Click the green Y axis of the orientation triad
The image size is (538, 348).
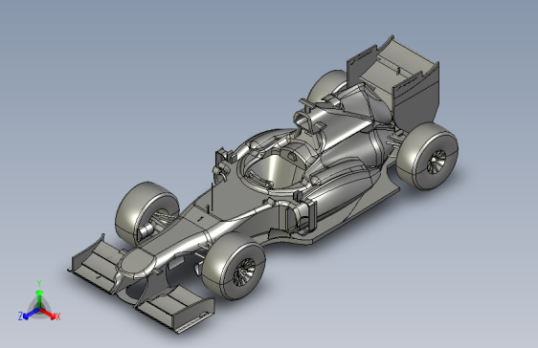tap(39, 298)
